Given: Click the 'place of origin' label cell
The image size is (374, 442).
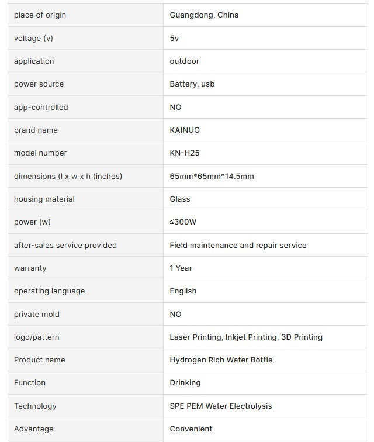Looking at the screenshot, I should coord(40,15).
